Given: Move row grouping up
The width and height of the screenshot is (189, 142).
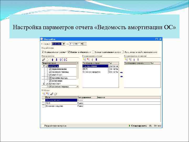Looking at the screenshot, I should click(x=92, y=60).
